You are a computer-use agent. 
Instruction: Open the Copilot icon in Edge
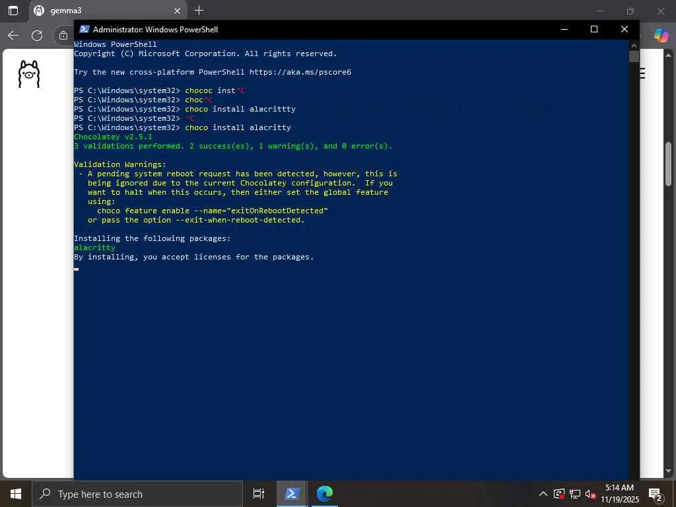click(661, 36)
